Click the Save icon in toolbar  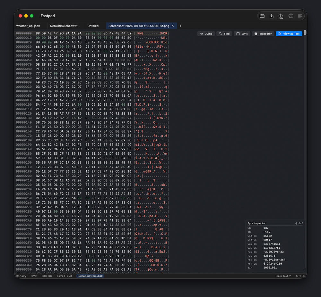(272, 16)
